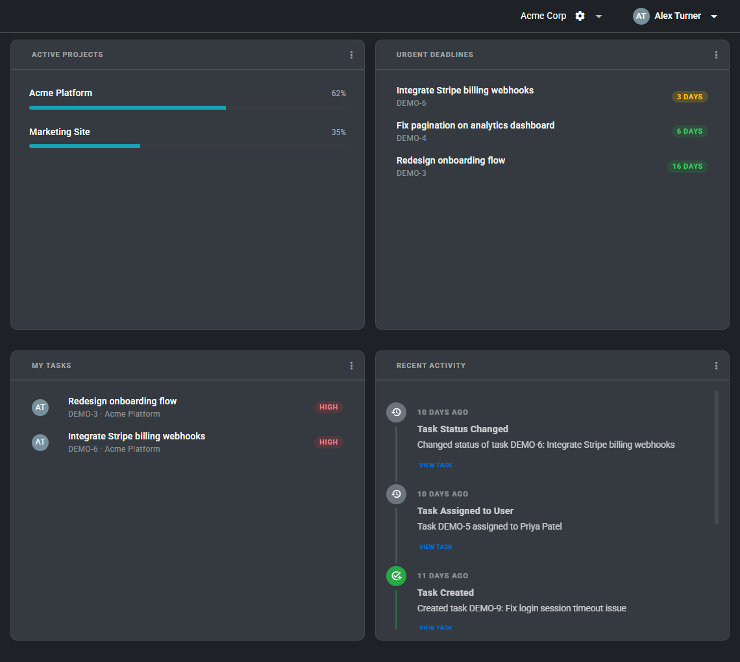
Task: Open deadline Redesign onboarding flow
Action: coord(450,160)
